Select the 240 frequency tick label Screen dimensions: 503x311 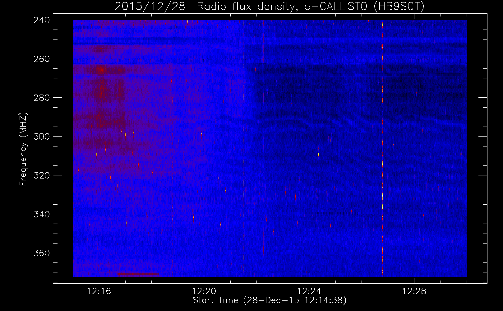[42, 20]
